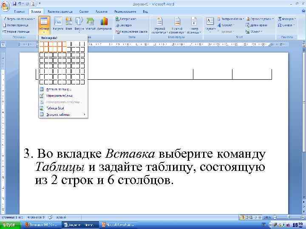The height and width of the screenshot is (229, 306).
Task: Switch to Print Layout view button
Action: [242, 217]
